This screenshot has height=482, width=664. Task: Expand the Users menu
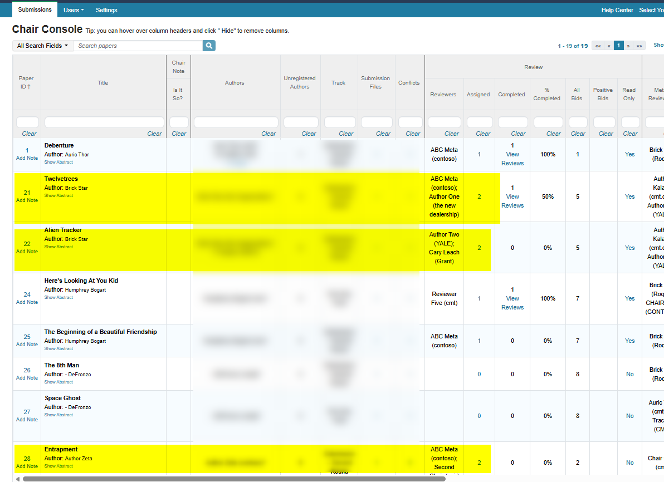click(x=74, y=10)
